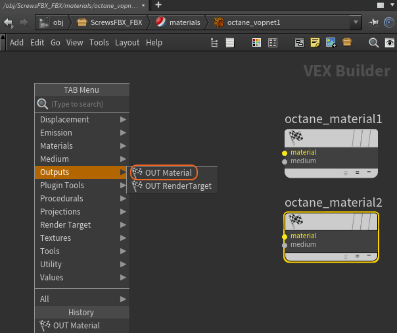Click the octane_vopnet1 breadcrumb
This screenshot has width=397, height=333.
247,22
